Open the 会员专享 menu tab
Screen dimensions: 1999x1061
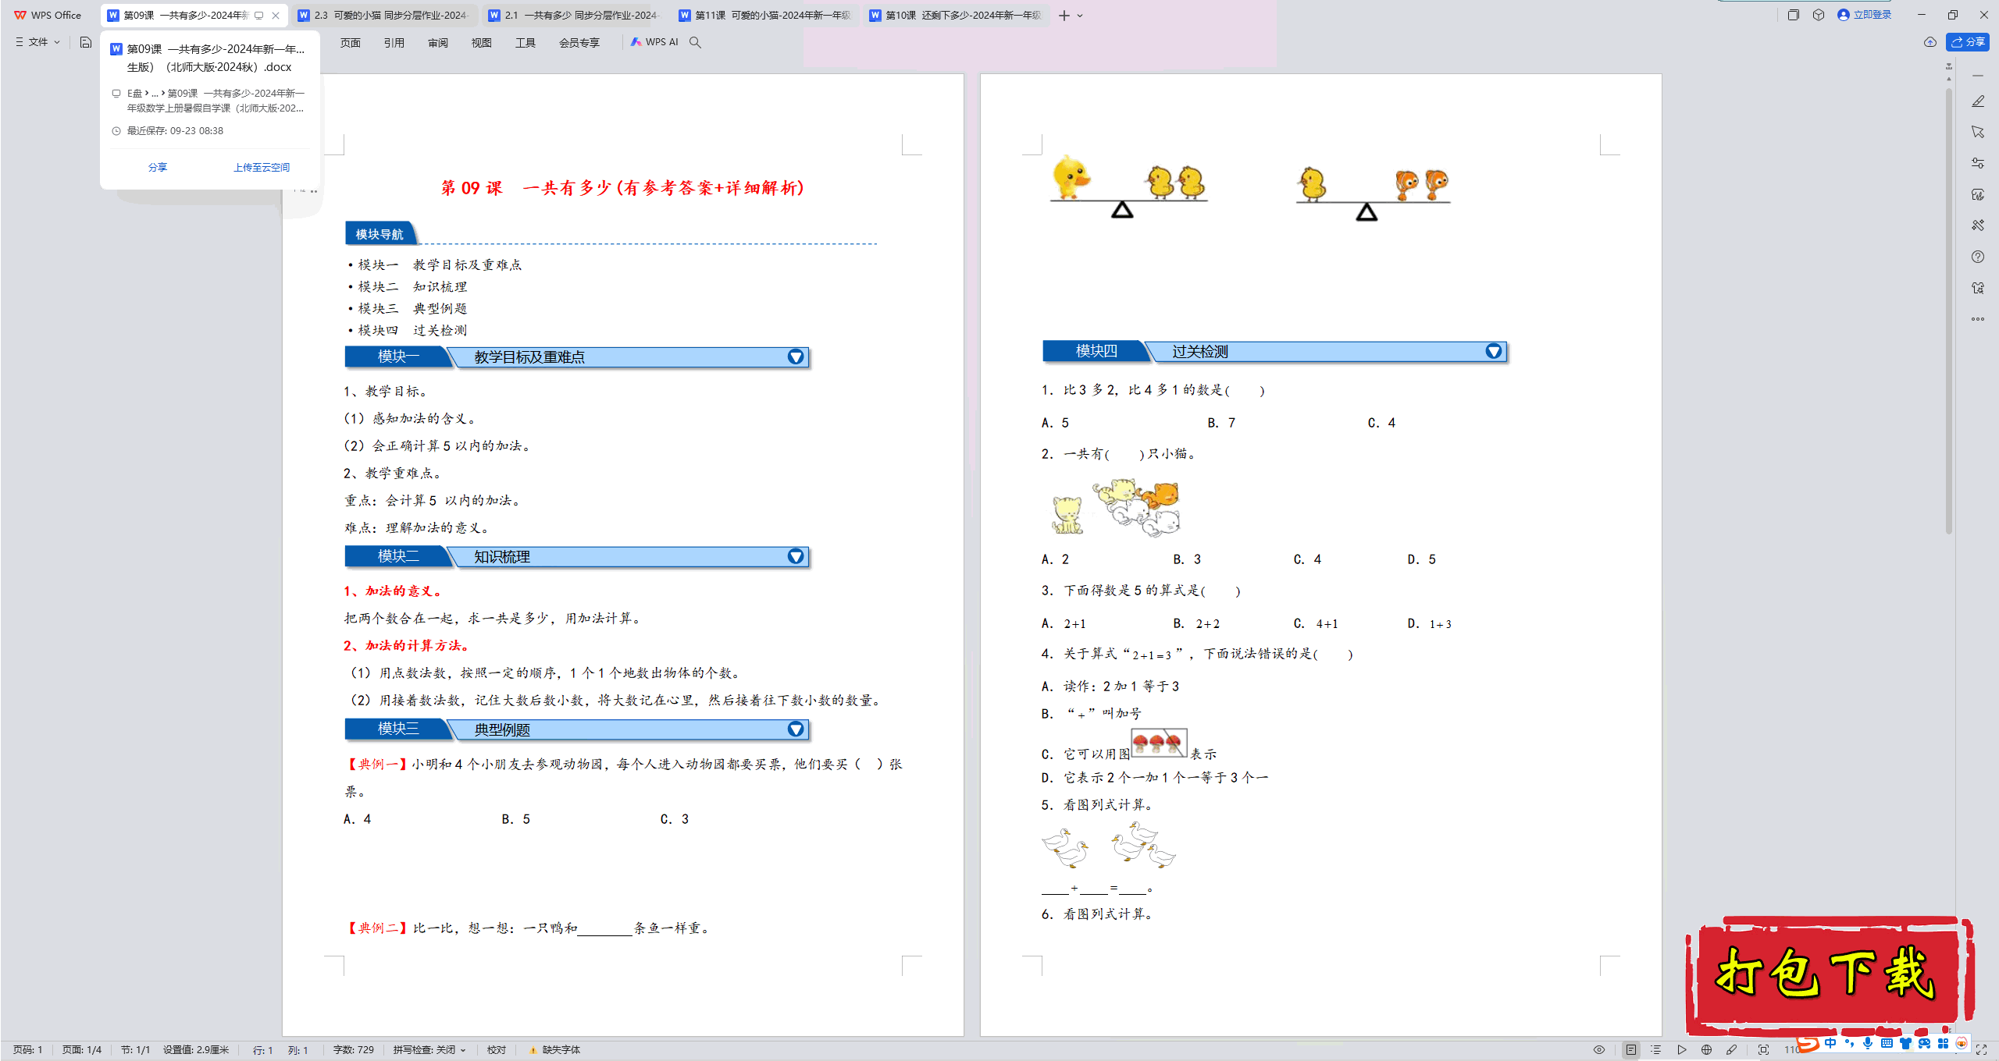(x=579, y=43)
